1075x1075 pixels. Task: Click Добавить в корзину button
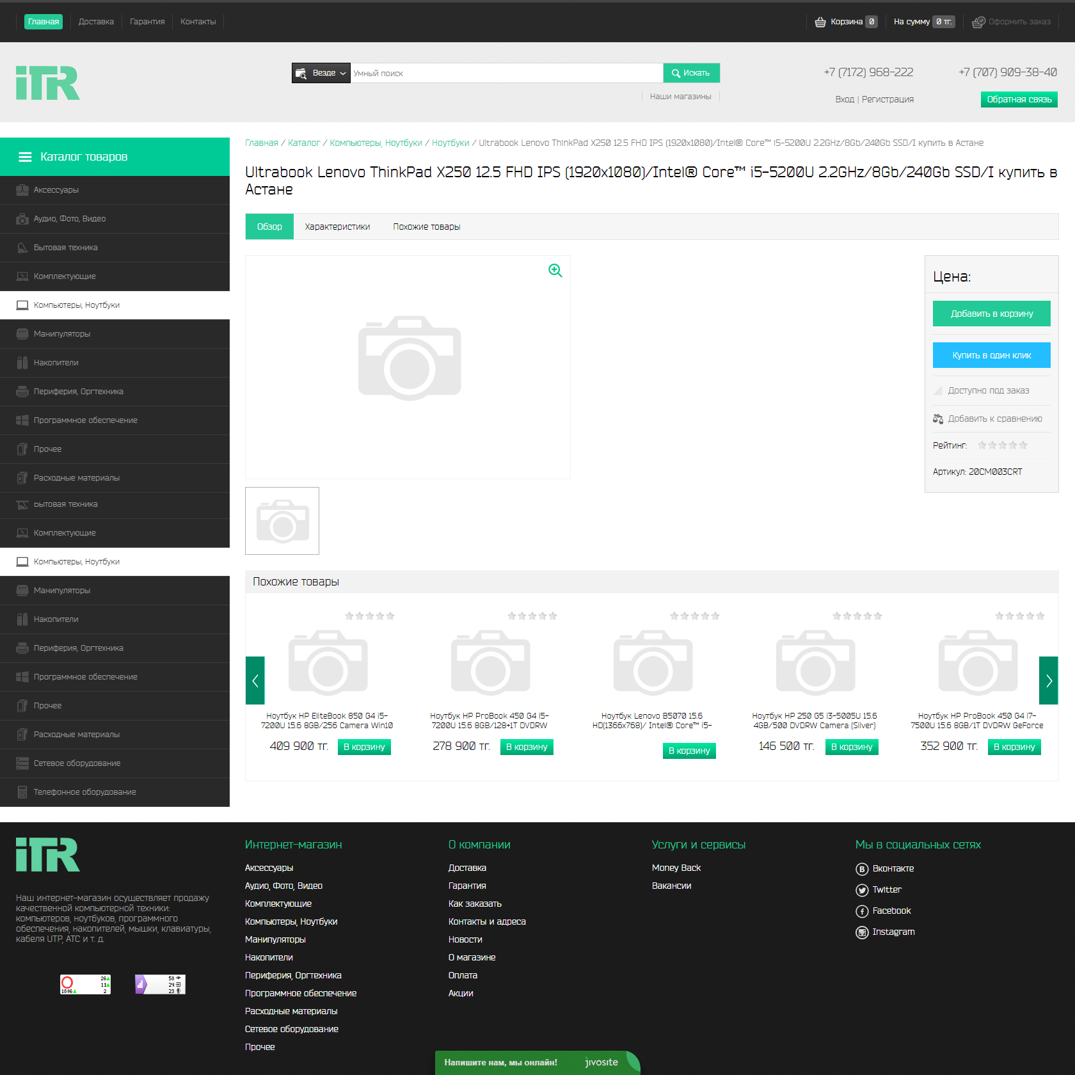[992, 314]
